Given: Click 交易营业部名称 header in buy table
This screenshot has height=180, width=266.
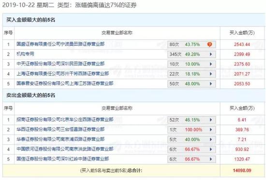Looking at the screenshot, I should click(117, 33).
